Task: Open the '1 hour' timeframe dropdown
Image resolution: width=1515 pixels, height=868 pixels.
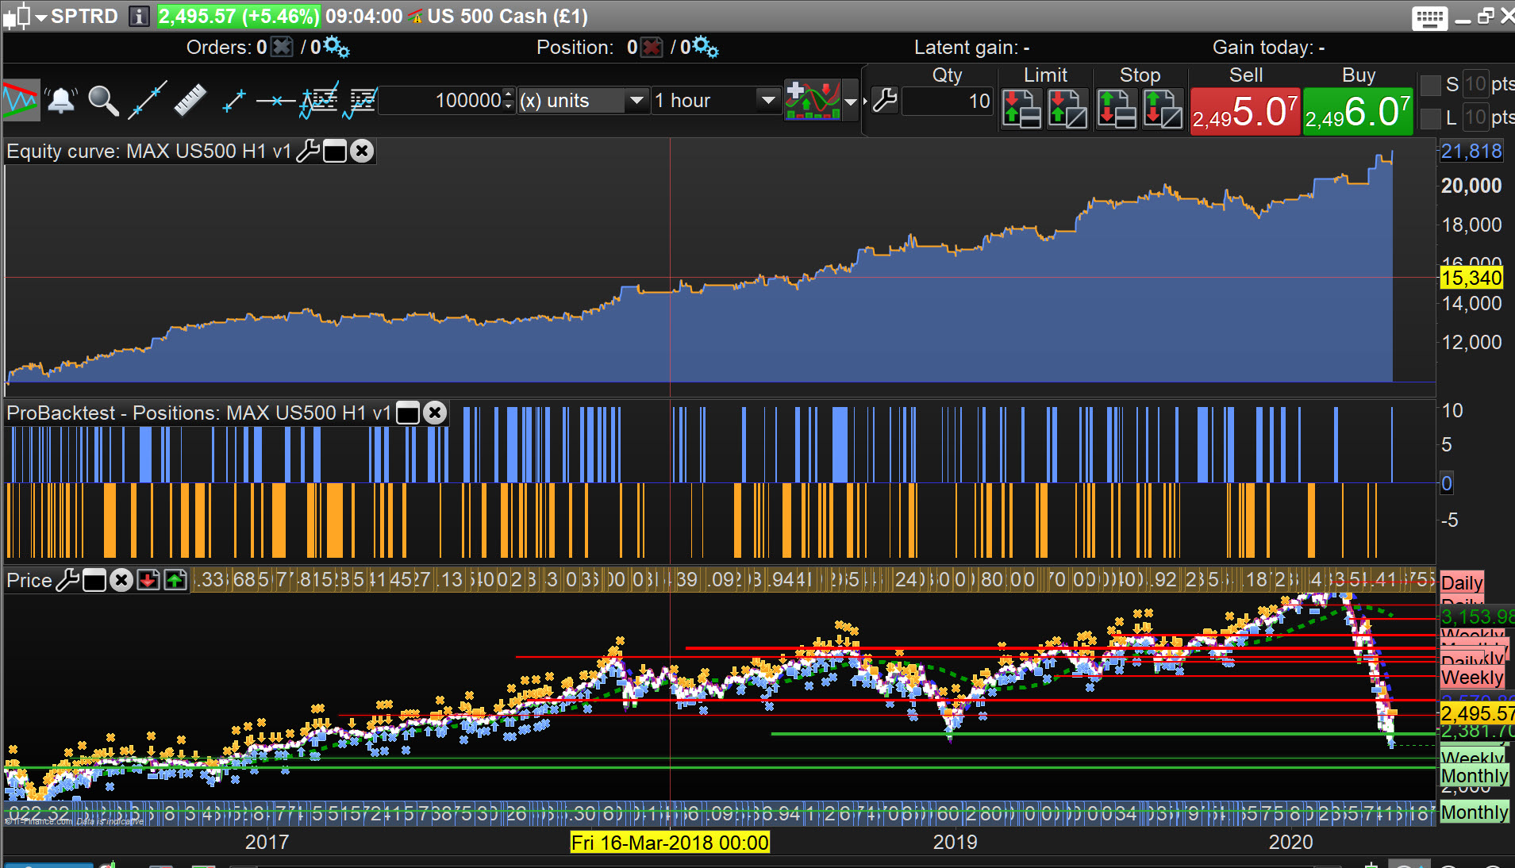Action: 767,101
